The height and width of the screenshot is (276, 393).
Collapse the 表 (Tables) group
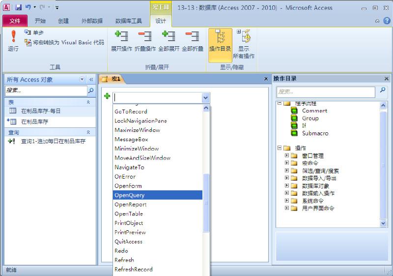[88, 102]
